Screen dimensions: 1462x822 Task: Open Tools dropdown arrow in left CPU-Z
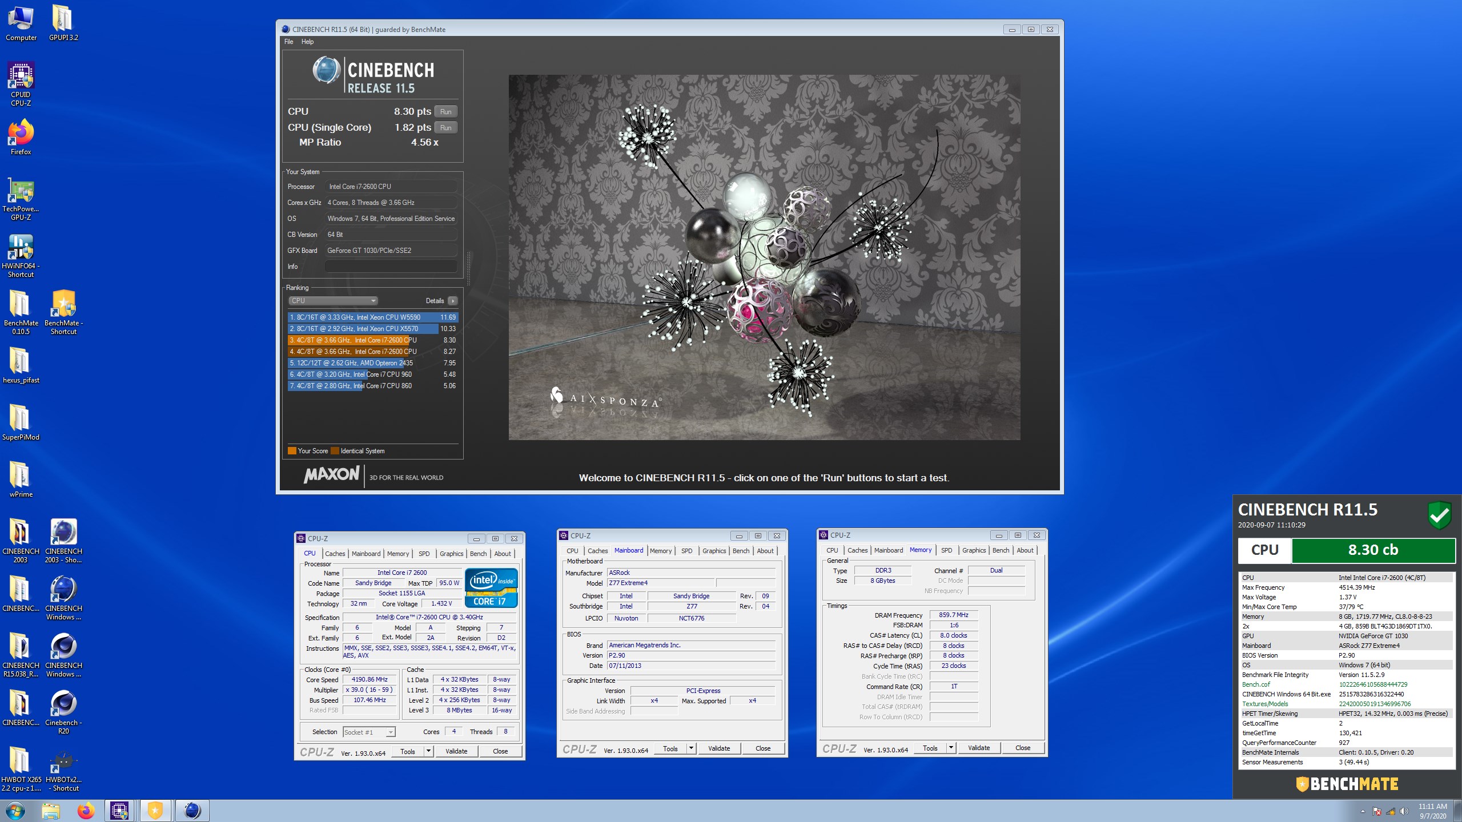pyautogui.click(x=428, y=751)
